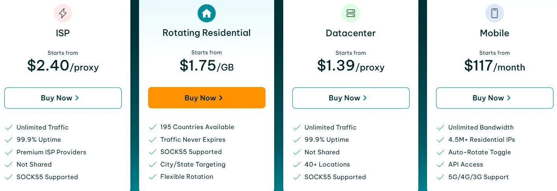Click checkmark beside 195 Countries Available

click(x=152, y=127)
